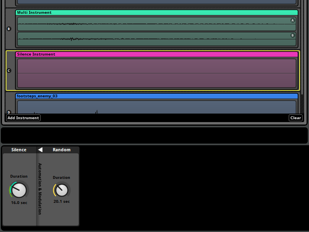Click the D playlist entry marker
The image size is (309, 232).
click(9, 112)
